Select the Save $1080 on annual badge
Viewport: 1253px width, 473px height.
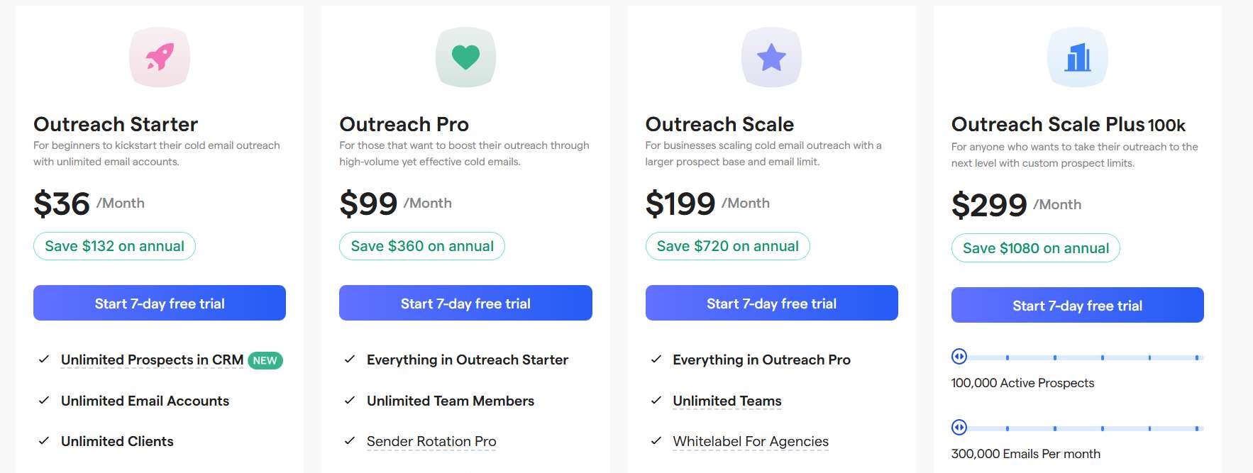(1036, 248)
